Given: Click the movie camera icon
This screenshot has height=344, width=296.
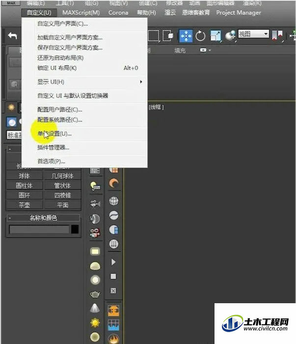Looking at the screenshot, I should 95,204.
